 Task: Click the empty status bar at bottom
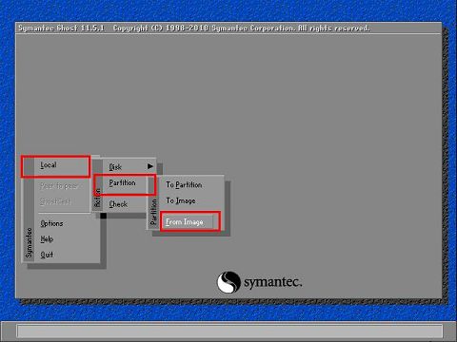tap(229, 332)
